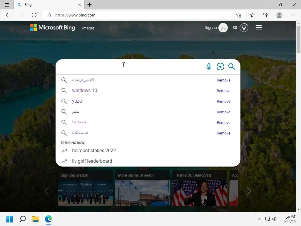Launch File Explorer from taskbar
Image resolution: width=301 pixels, height=226 pixels.
[x=36, y=219]
